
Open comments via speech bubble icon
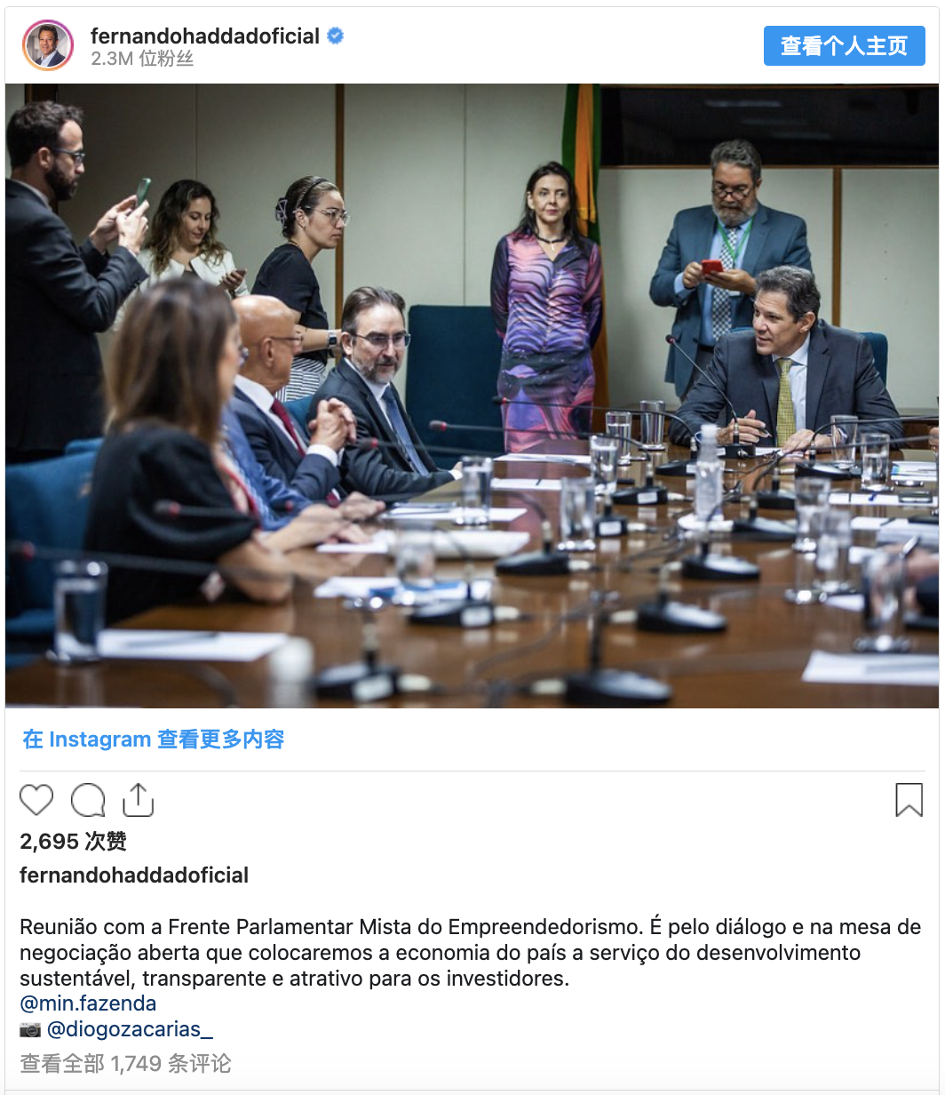click(x=88, y=800)
